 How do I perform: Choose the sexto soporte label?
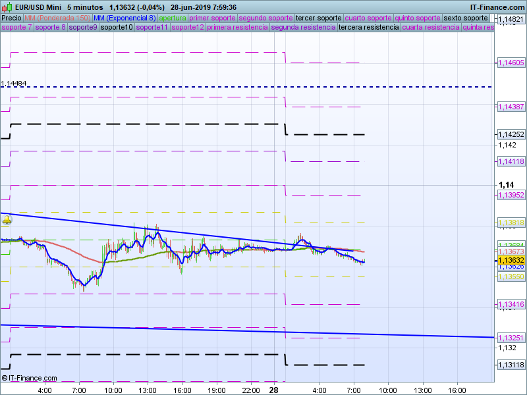pyautogui.click(x=466, y=18)
